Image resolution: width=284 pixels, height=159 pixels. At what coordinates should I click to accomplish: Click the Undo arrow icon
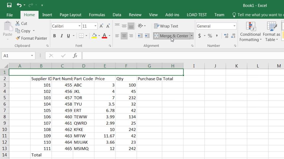click(x=19, y=5)
